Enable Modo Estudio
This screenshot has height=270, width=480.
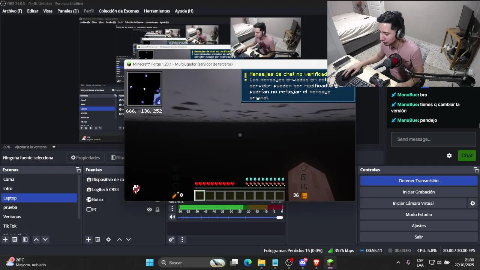[x=418, y=214]
